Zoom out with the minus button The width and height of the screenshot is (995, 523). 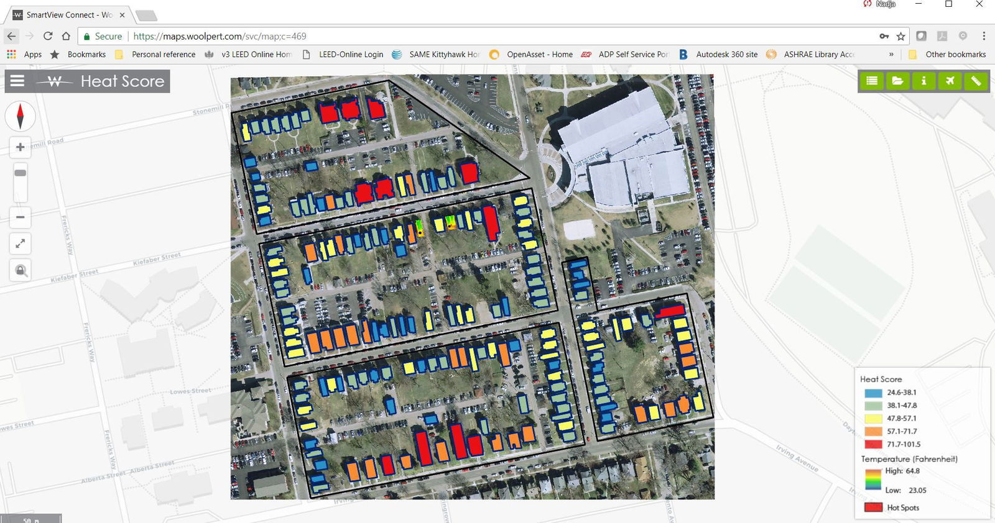[21, 217]
